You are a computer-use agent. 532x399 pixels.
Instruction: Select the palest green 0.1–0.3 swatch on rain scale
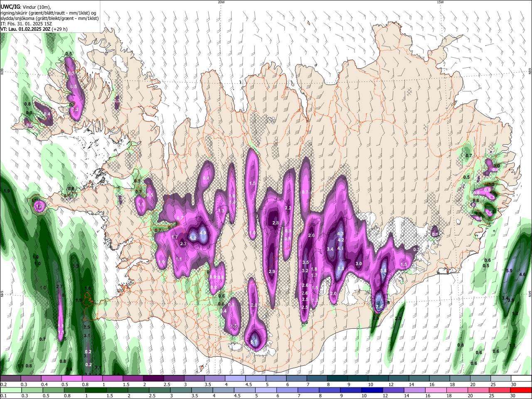tap(11, 390)
